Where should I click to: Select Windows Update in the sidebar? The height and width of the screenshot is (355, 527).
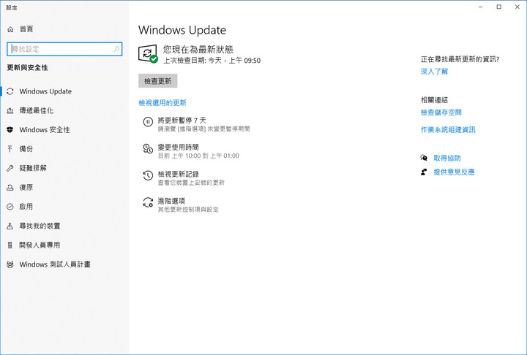[x=45, y=91]
